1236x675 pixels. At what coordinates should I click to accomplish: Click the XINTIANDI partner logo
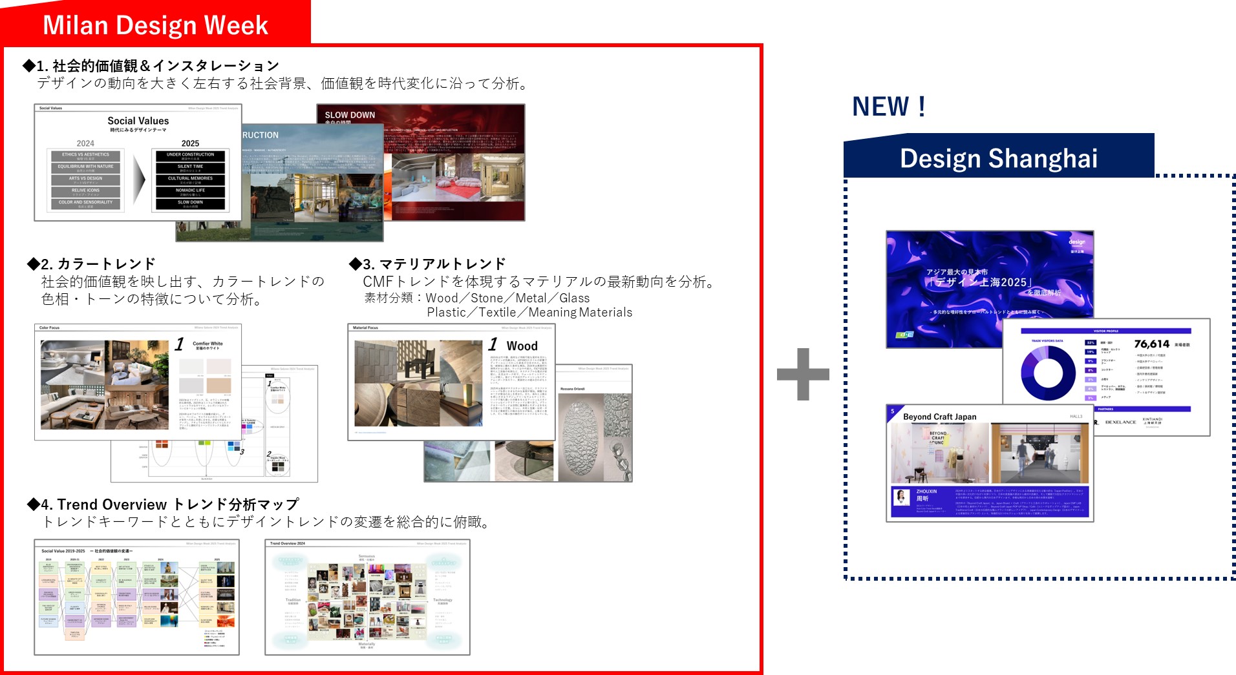[1153, 421]
